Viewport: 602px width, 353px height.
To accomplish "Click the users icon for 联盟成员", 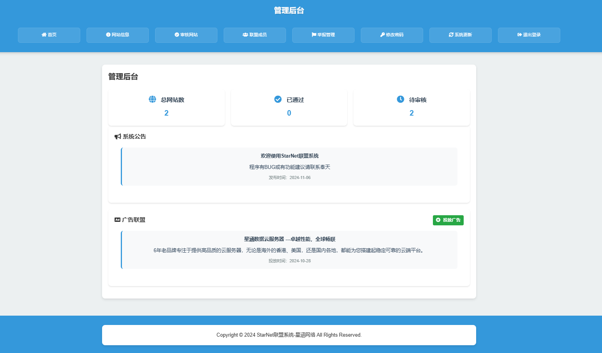I will pyautogui.click(x=245, y=35).
